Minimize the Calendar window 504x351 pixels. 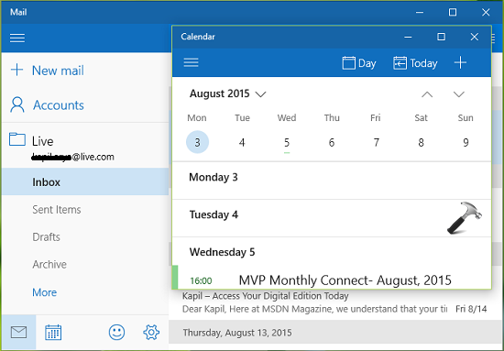408,37
